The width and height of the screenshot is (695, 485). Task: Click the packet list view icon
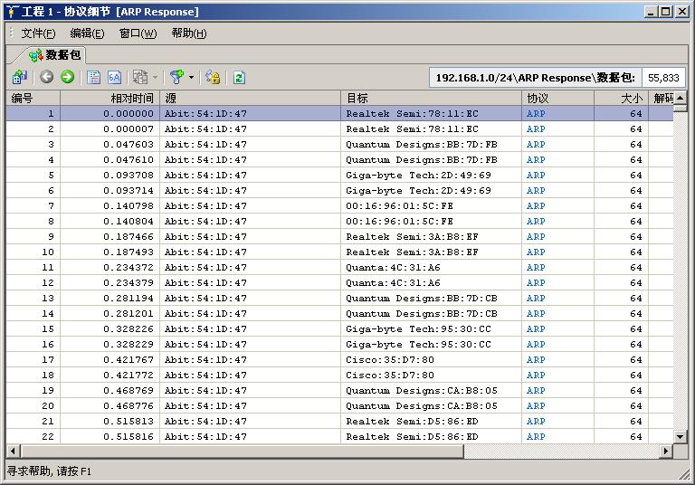(x=94, y=78)
